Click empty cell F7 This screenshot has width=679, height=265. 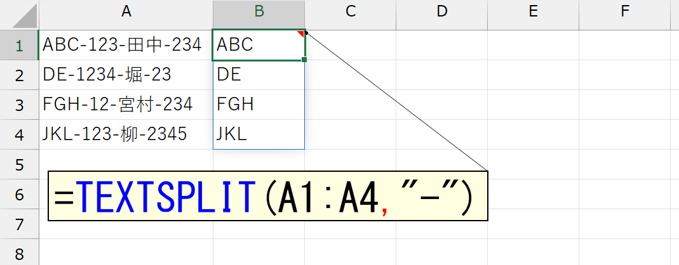624,224
